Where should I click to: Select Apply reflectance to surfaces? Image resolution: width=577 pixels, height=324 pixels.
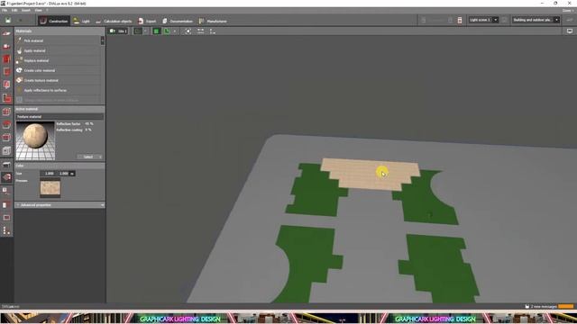coord(59,90)
